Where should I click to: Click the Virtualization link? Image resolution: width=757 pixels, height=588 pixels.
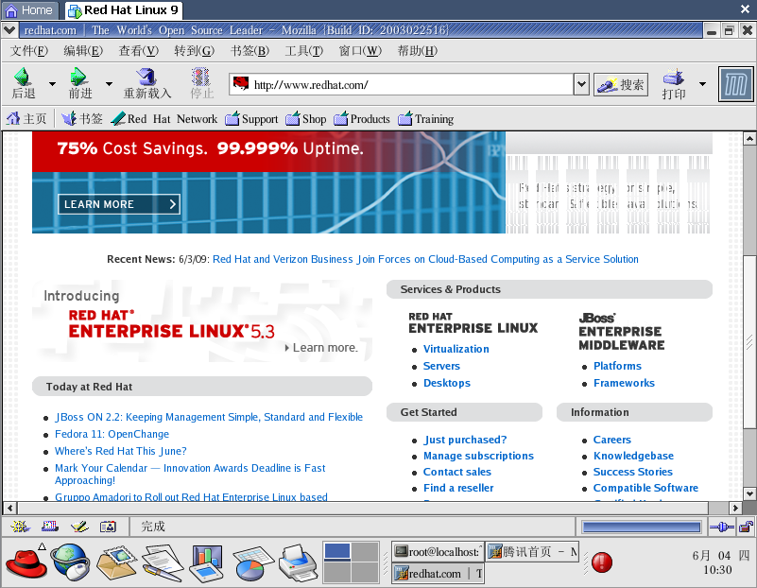click(456, 349)
